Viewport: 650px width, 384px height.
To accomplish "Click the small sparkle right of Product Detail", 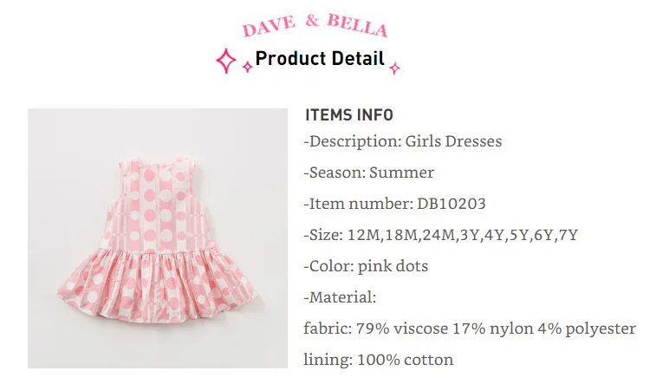I will [394, 68].
